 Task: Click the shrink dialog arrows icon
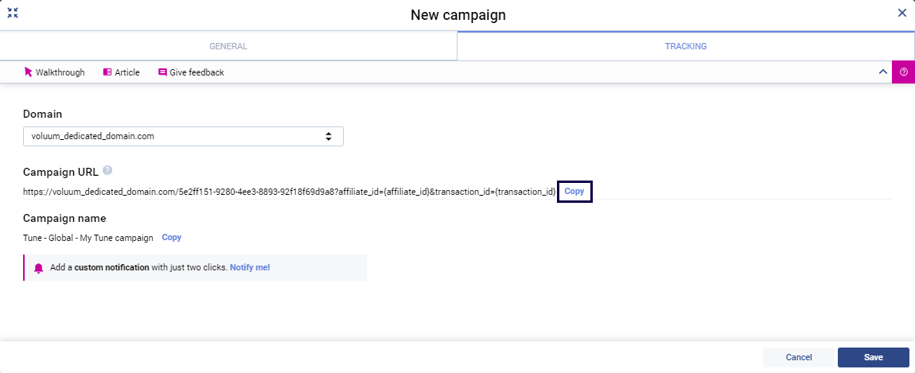pos(13,13)
